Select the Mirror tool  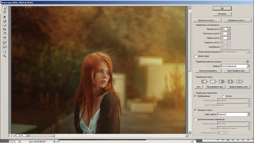pos(5,33)
